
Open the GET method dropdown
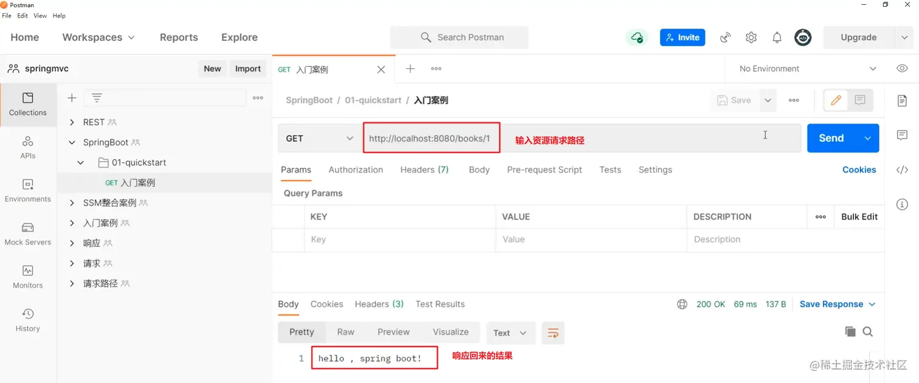pos(320,138)
